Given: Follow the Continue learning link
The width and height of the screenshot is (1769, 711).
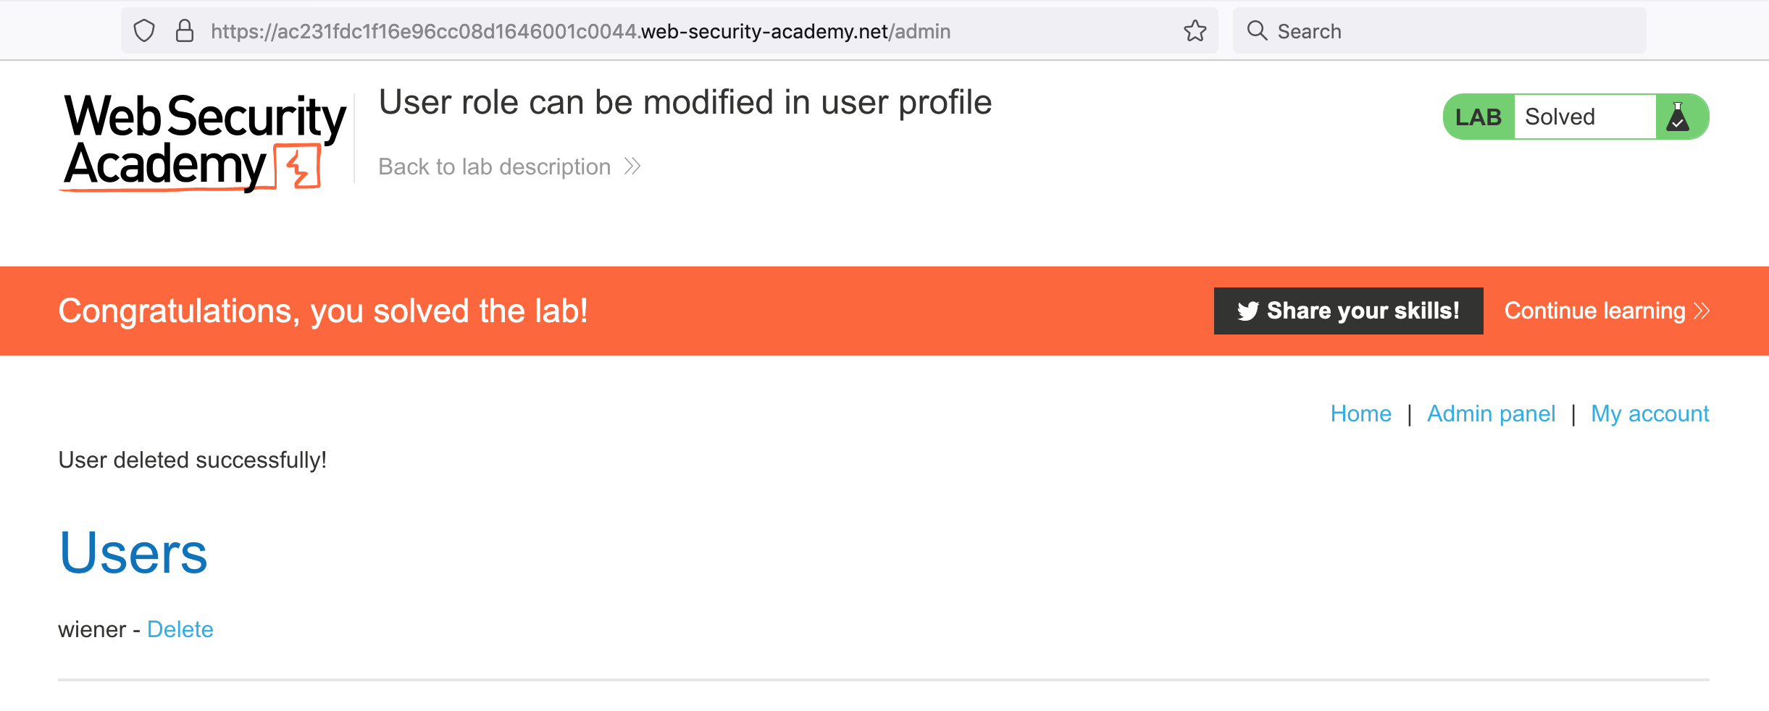Looking at the screenshot, I should (x=1594, y=311).
